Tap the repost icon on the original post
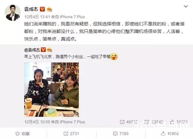This screenshot has height=139, width=193. [122, 122]
